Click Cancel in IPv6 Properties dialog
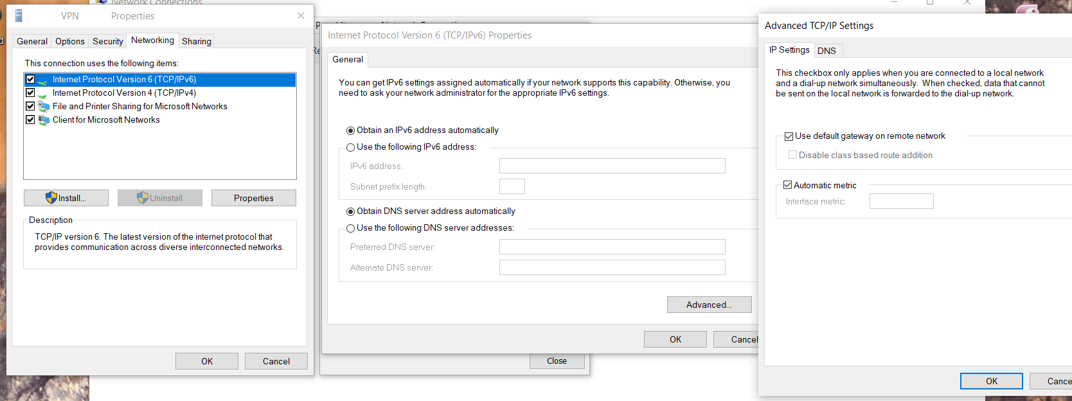Screen dimensions: 1072x401 coord(737,339)
